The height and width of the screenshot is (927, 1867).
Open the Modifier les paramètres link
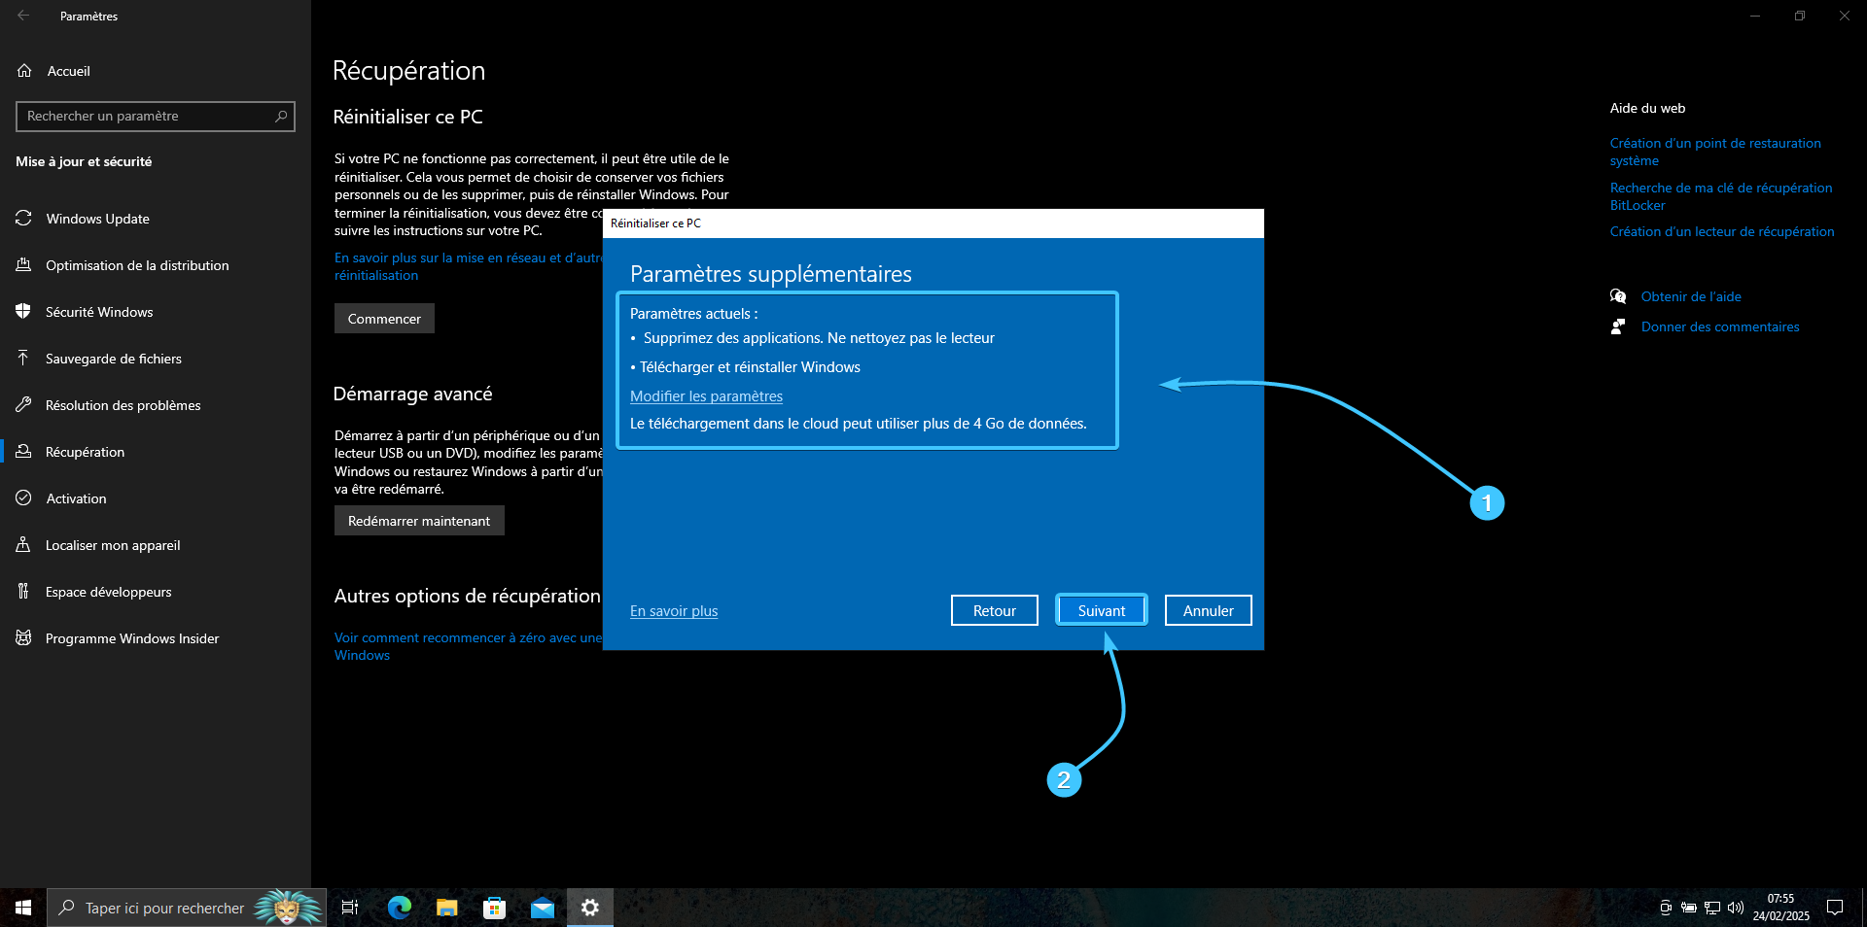pyautogui.click(x=706, y=396)
